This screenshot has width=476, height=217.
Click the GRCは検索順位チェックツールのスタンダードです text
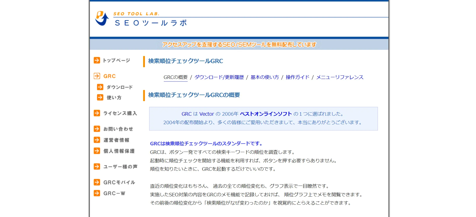(207, 144)
